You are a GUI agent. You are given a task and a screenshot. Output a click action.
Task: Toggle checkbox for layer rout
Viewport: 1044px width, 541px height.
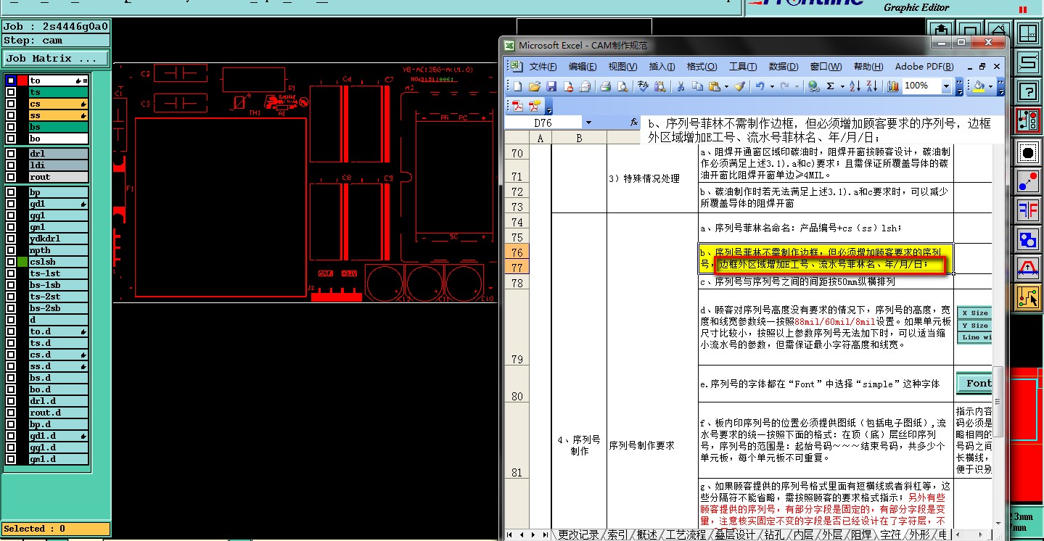click(11, 177)
